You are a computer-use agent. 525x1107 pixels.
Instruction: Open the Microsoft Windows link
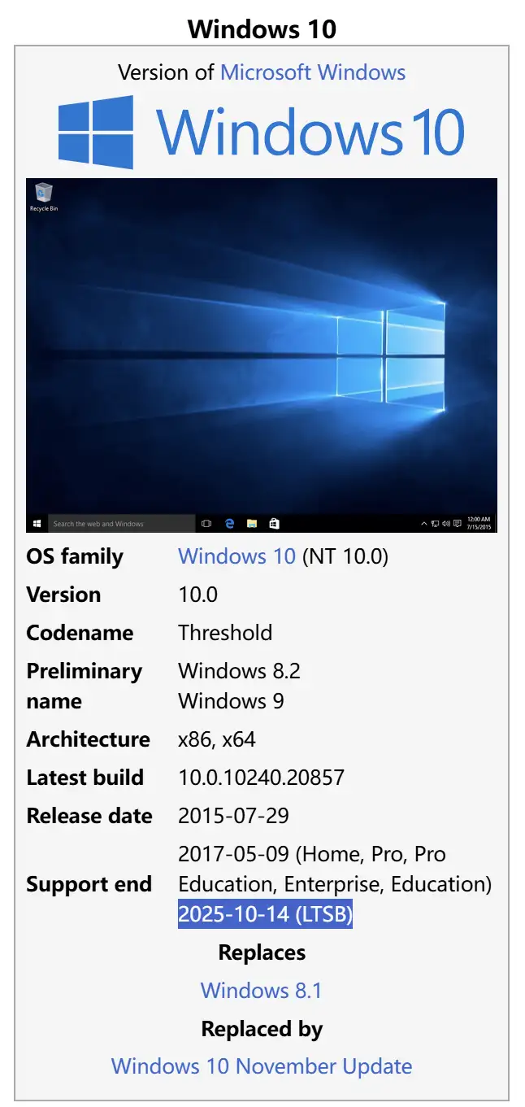pyautogui.click(x=313, y=72)
